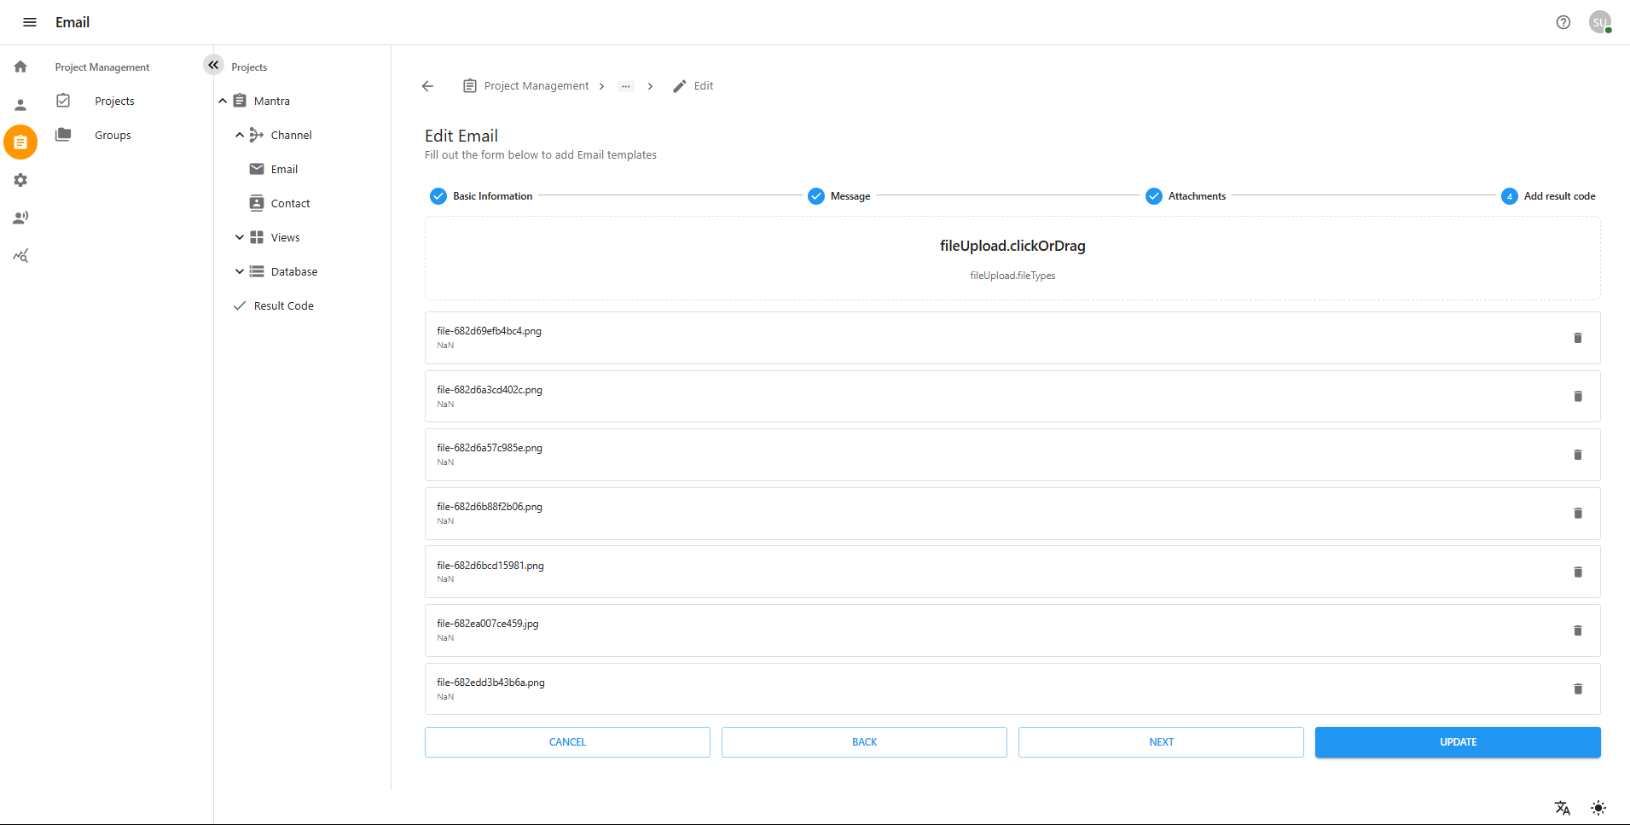
Task: Collapse the sidebar with double chevron
Action: (x=213, y=65)
